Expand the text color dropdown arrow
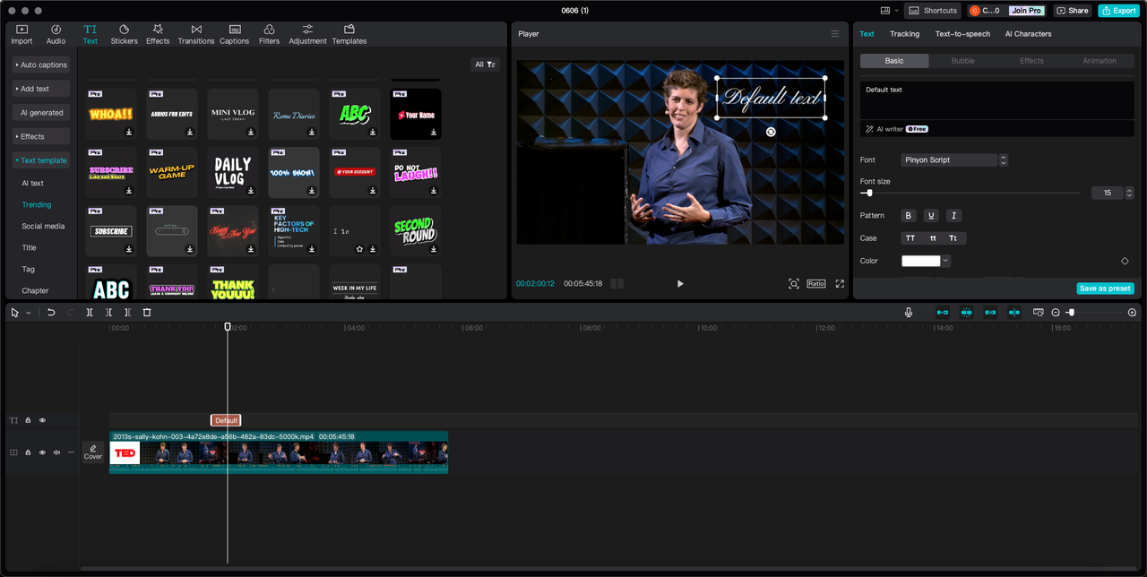The image size is (1147, 577). pos(945,262)
